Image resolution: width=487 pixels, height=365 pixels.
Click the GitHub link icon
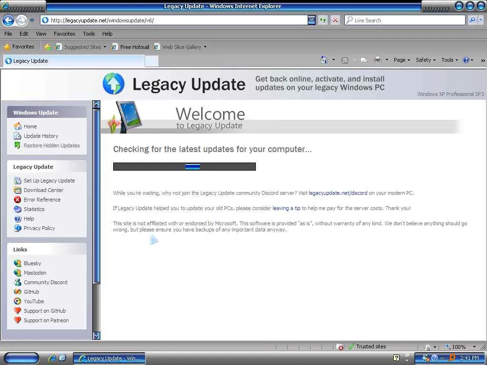tap(18, 292)
